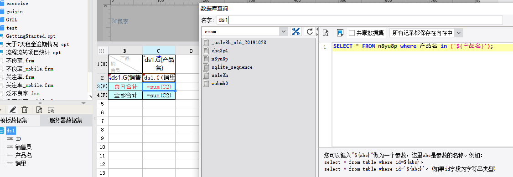Click the folder icon for exercise
The image size is (513, 177).
coord(2,4)
